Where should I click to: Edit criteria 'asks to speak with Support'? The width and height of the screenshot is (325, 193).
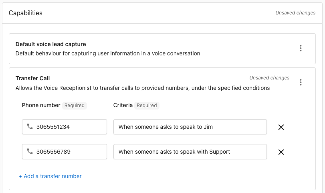190,152
